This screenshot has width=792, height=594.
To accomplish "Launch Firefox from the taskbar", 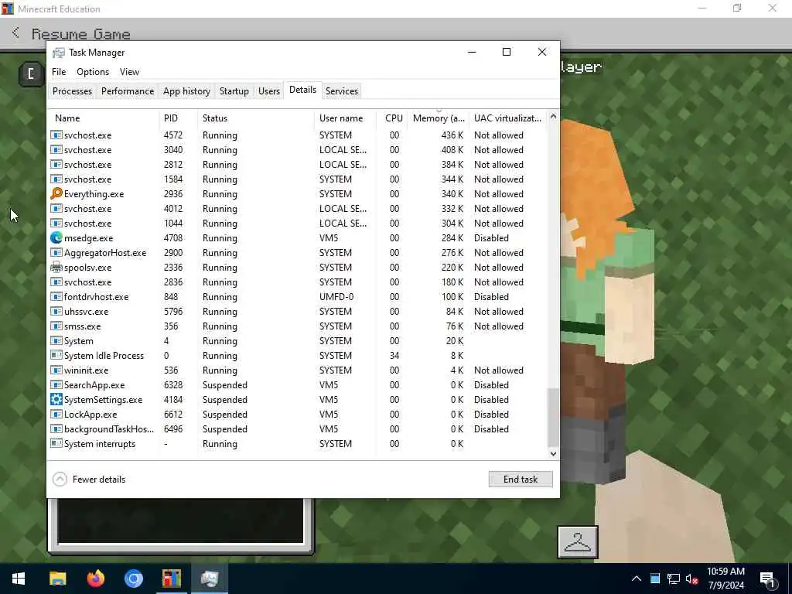I will [x=95, y=579].
